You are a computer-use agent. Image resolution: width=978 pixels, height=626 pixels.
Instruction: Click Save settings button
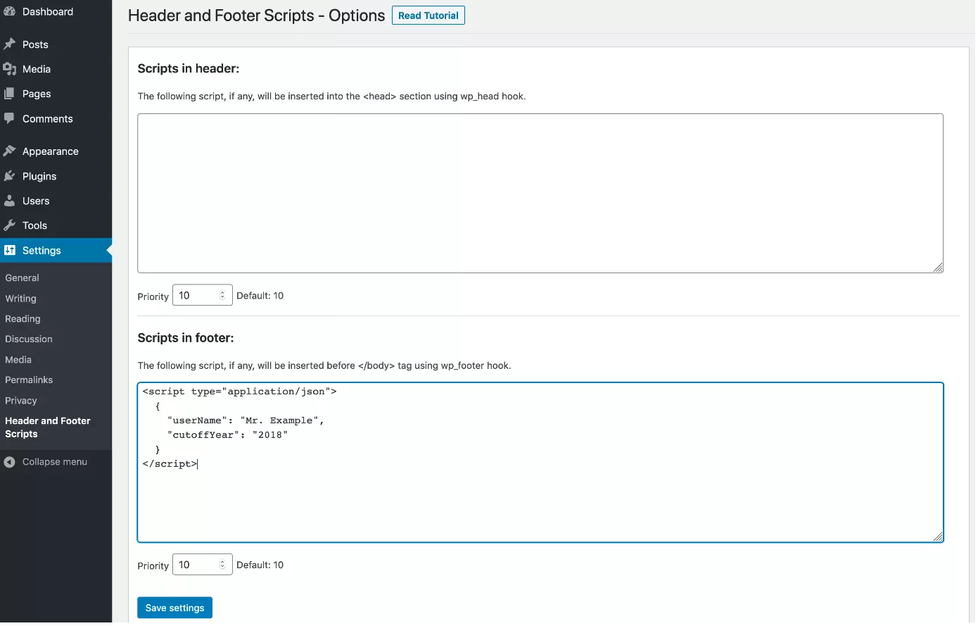tap(174, 608)
